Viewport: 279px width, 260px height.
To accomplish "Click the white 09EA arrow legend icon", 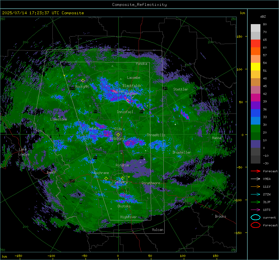I will (x=255, y=179).
